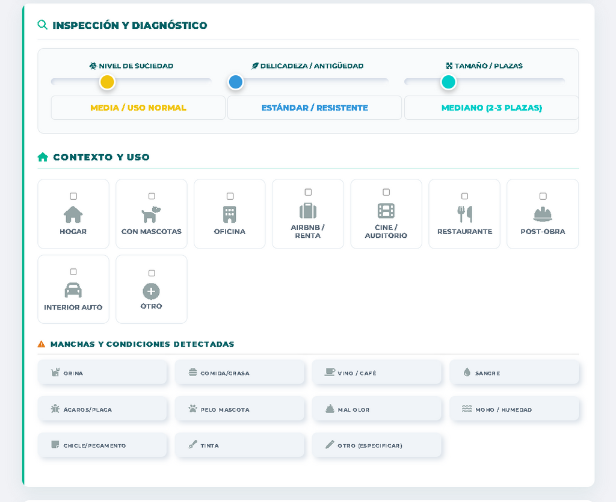Click the office building icon
The image size is (616, 502).
coord(230,214)
